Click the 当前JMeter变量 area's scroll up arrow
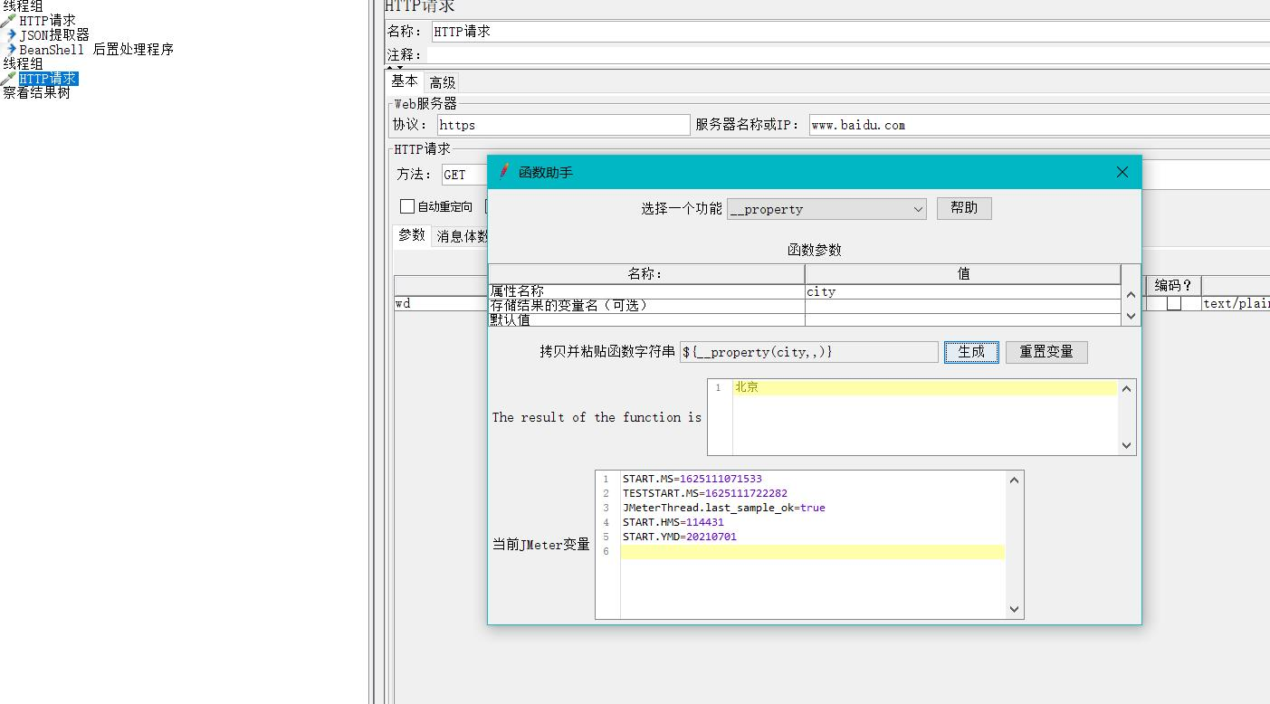Screen dimensions: 1270x704 point(1014,480)
